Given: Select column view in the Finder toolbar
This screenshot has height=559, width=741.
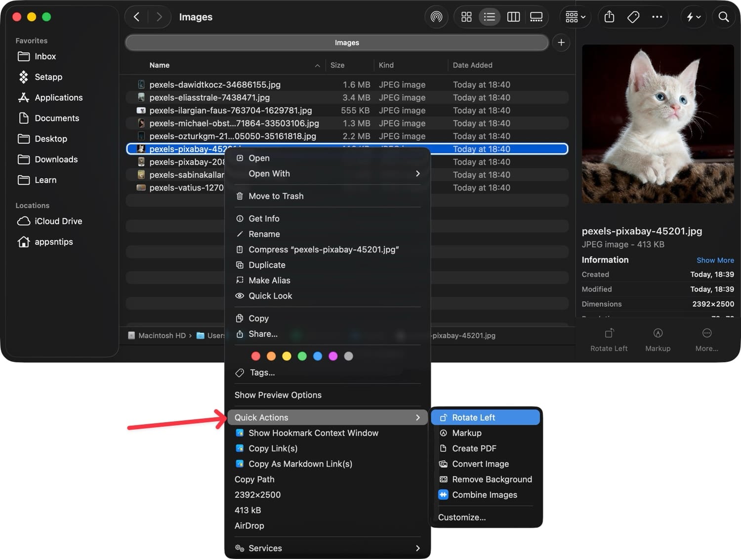Looking at the screenshot, I should point(513,16).
